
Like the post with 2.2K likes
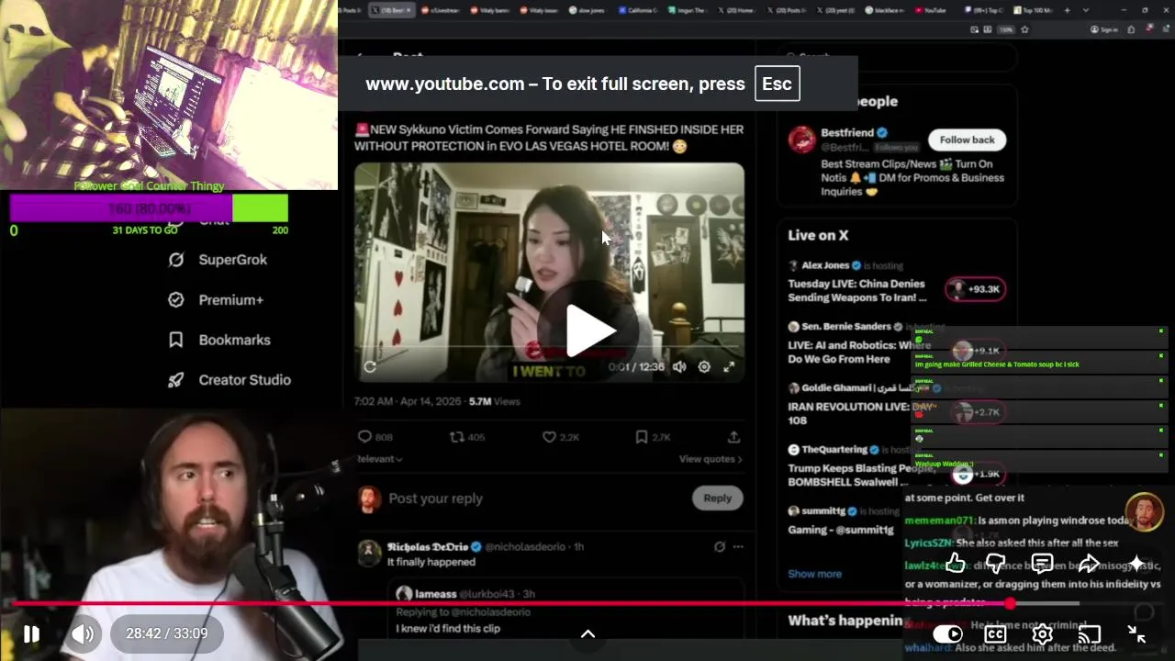click(560, 437)
